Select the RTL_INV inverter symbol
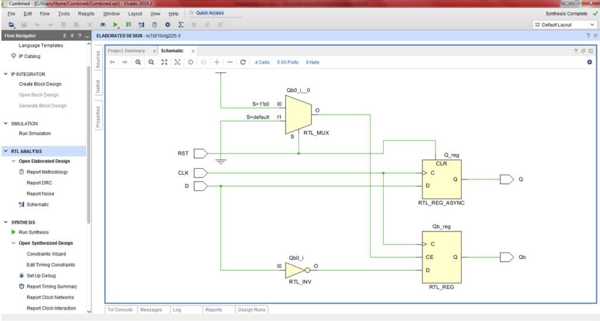Viewport: 600px width, 321px height. click(298, 270)
